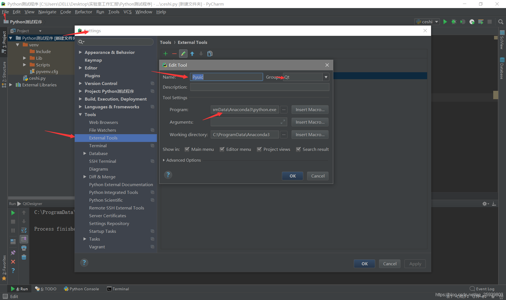Open the Event Log icon in status bar
The image size is (506, 300).
[472, 289]
